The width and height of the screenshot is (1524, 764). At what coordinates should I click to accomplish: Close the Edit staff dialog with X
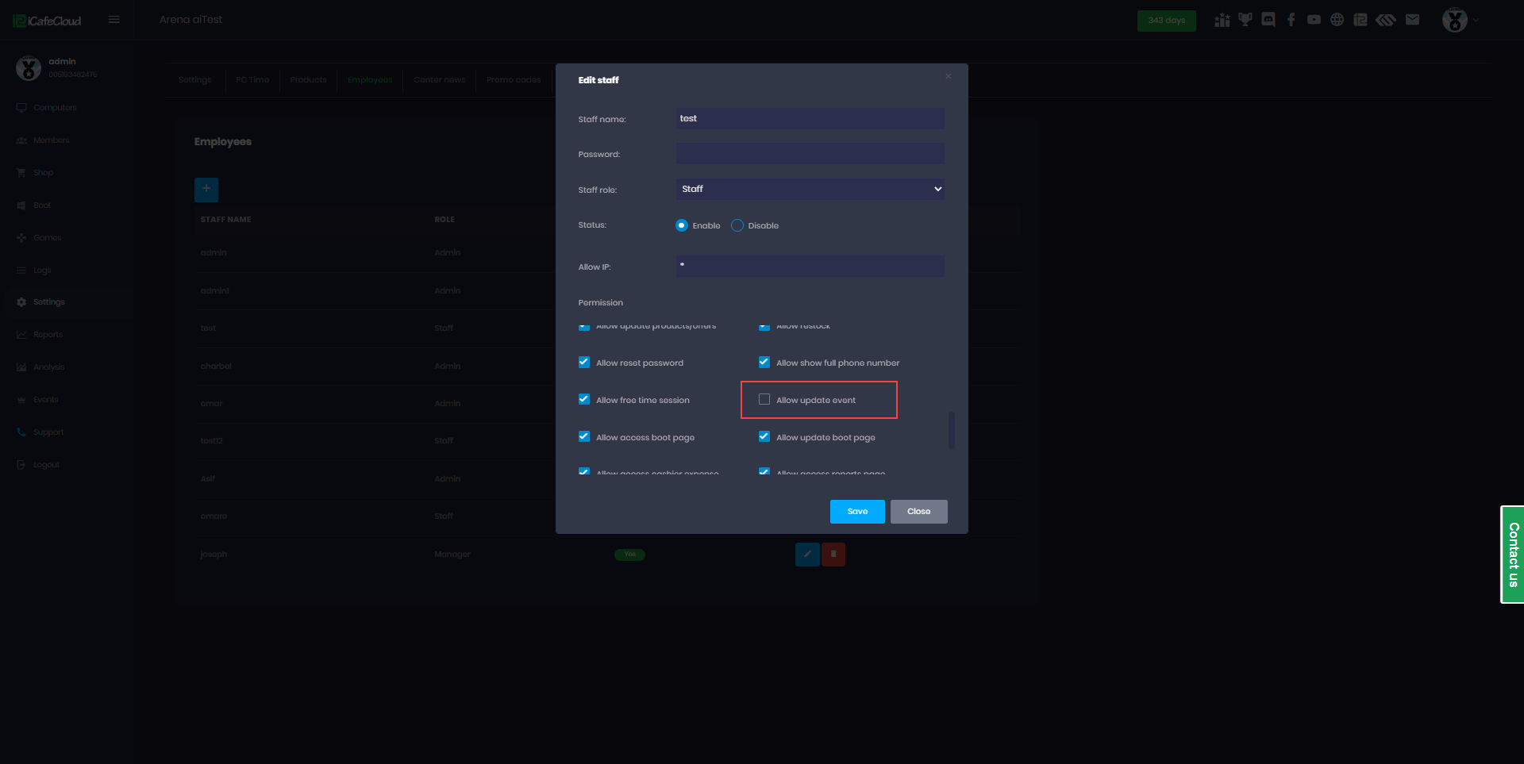tap(948, 77)
